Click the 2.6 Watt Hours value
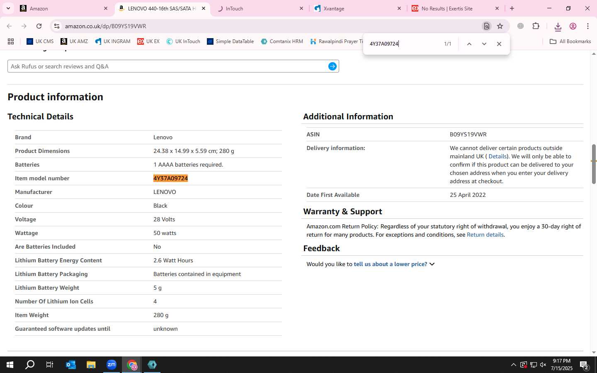597x373 pixels. coord(173,260)
